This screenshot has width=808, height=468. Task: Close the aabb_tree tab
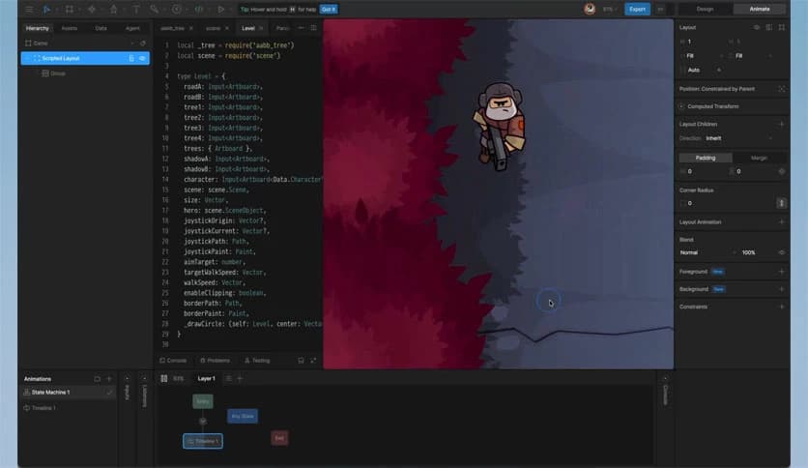[191, 28]
